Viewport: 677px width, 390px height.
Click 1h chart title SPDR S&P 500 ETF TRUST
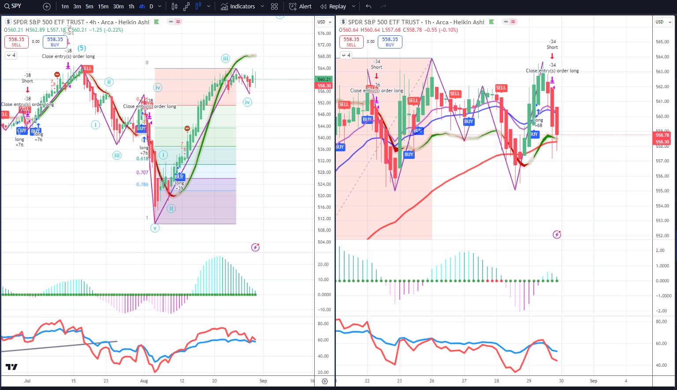click(x=383, y=22)
